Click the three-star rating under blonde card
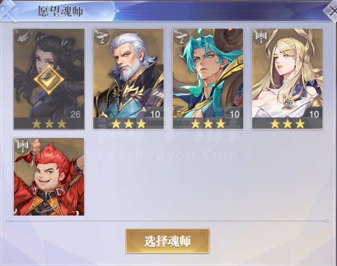This screenshot has height=266, width=337. click(x=288, y=124)
